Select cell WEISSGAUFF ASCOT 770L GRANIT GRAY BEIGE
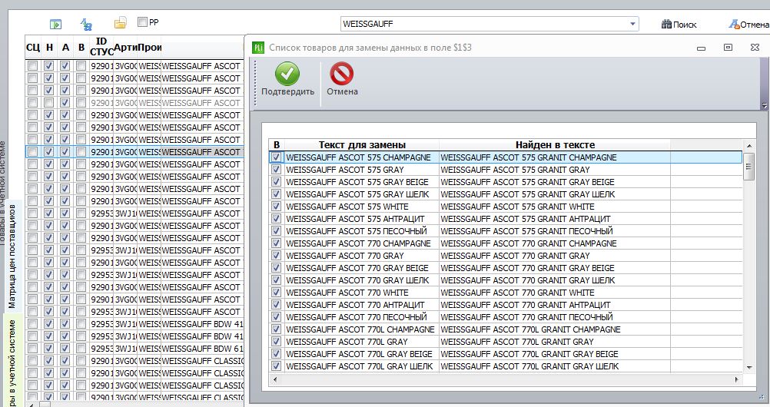The image size is (770, 407). click(554, 353)
